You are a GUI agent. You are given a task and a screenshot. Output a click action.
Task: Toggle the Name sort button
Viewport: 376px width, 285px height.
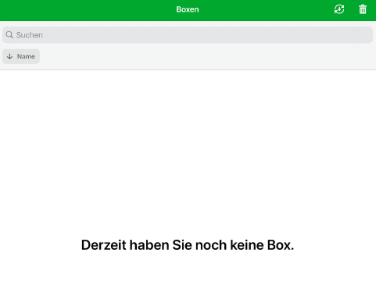point(21,56)
